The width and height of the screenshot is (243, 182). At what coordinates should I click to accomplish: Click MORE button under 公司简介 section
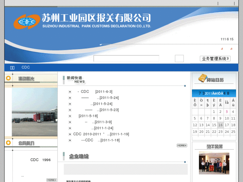click(51, 180)
